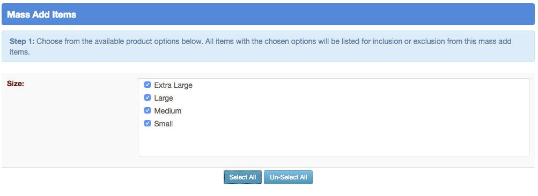The height and width of the screenshot is (196, 538).
Task: Click the Select All button
Action: coord(242,177)
